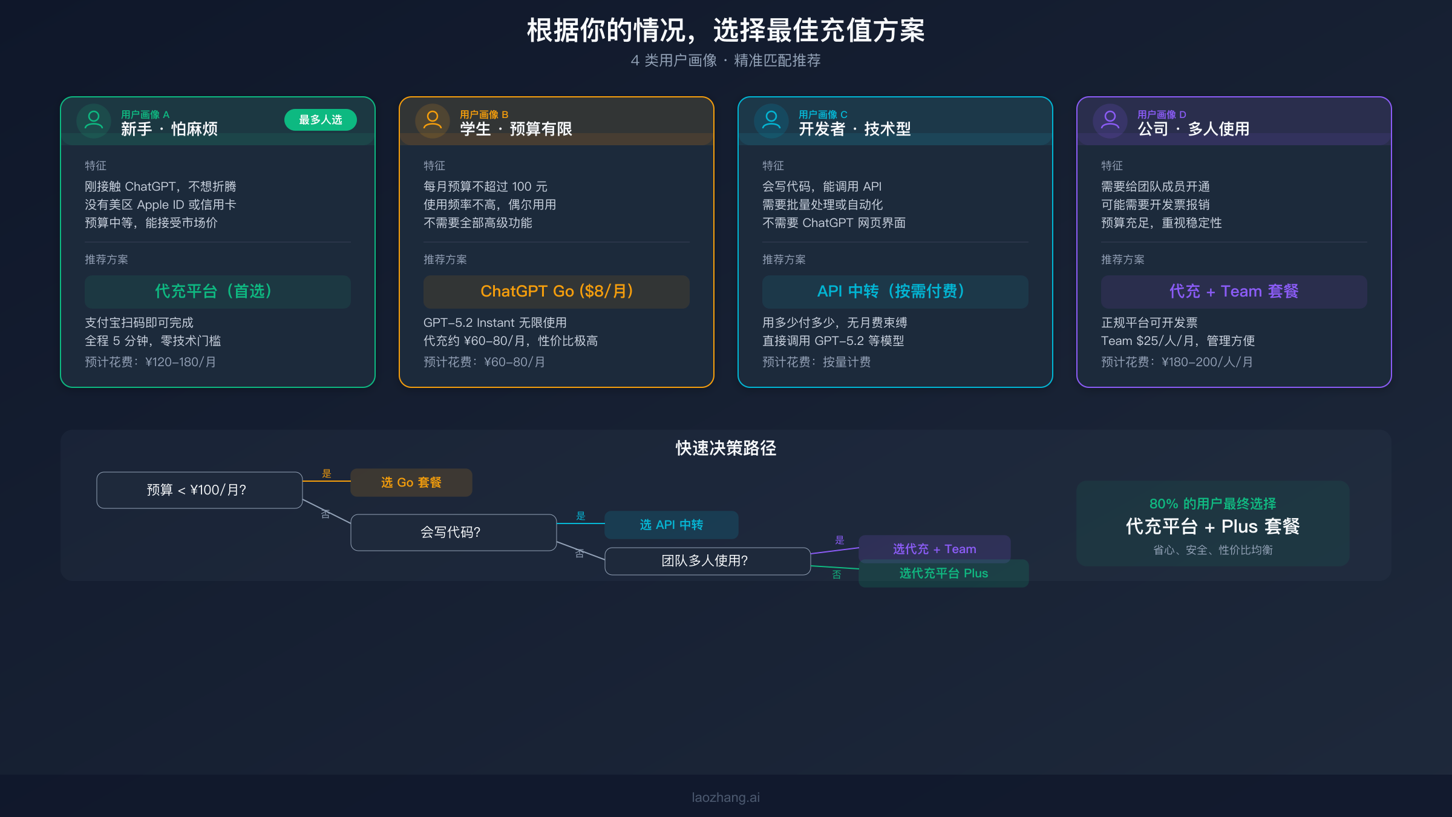The width and height of the screenshot is (1452, 817).
Task: Select the API 中转（按需付费）pill
Action: coord(895,291)
